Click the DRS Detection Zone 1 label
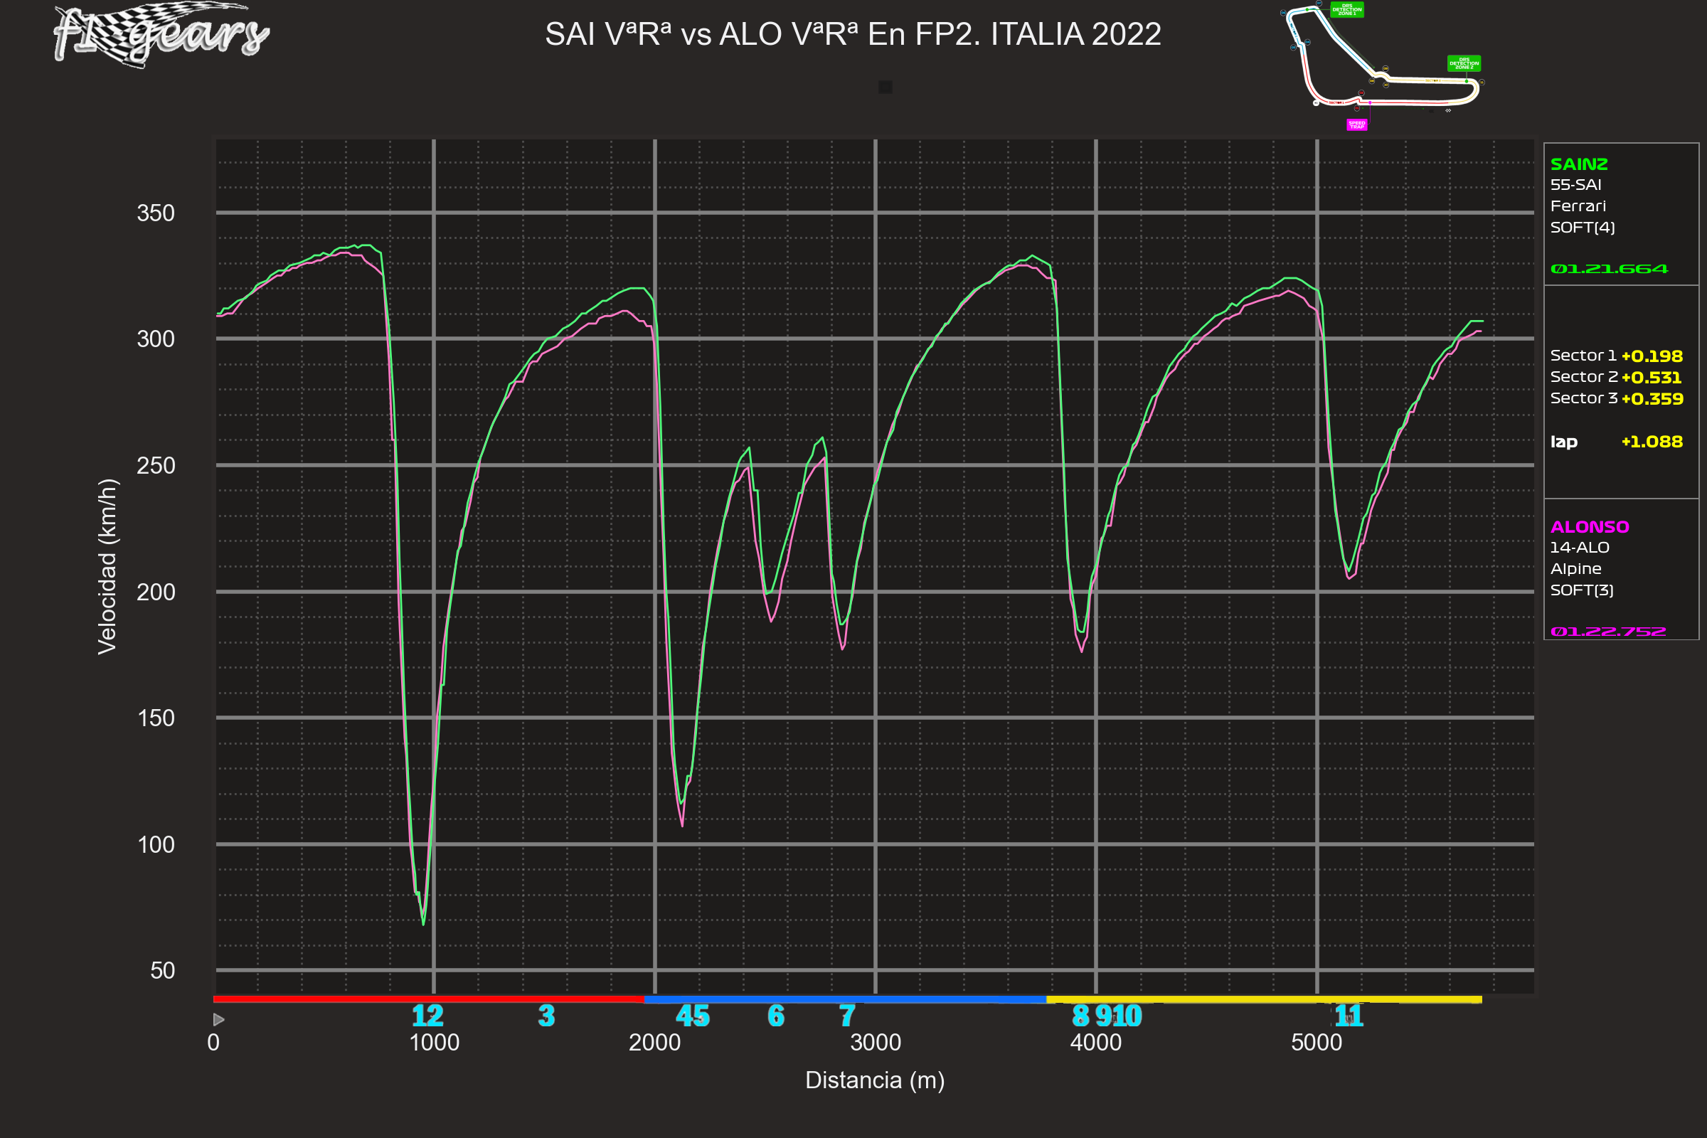The height and width of the screenshot is (1138, 1707). pyautogui.click(x=1347, y=10)
